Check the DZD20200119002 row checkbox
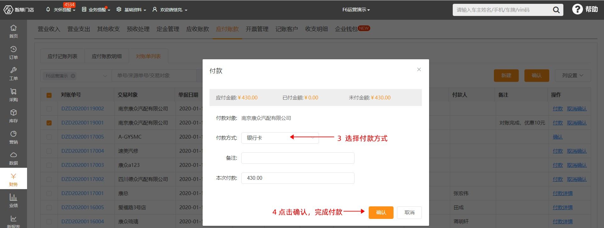The height and width of the screenshot is (228, 604). pos(49,109)
